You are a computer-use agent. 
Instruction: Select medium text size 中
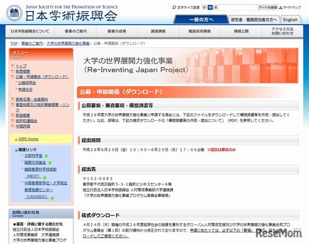[211, 8]
